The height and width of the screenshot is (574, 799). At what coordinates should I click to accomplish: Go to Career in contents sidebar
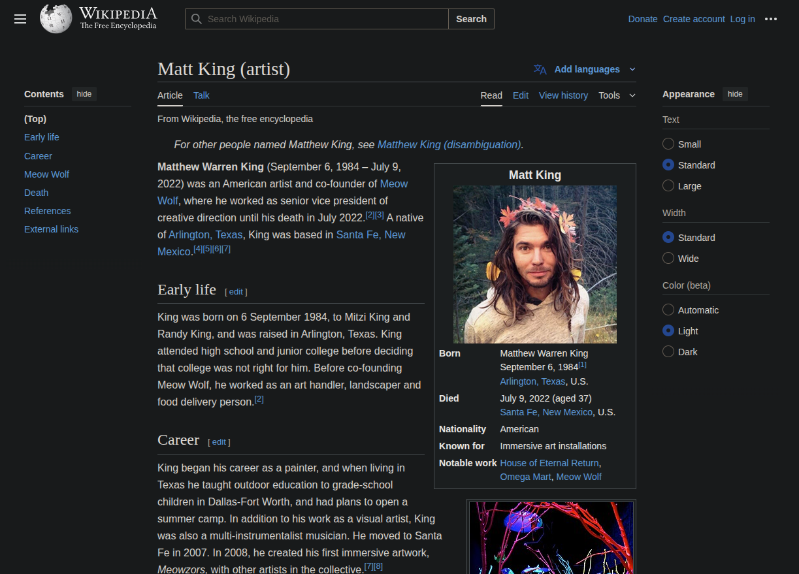tap(38, 156)
